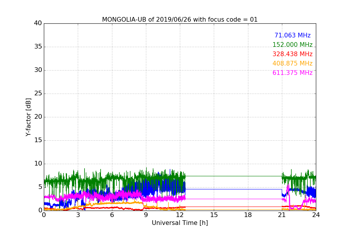Click the flat green line at hour 15
351x234 pixels.
tap(214, 176)
